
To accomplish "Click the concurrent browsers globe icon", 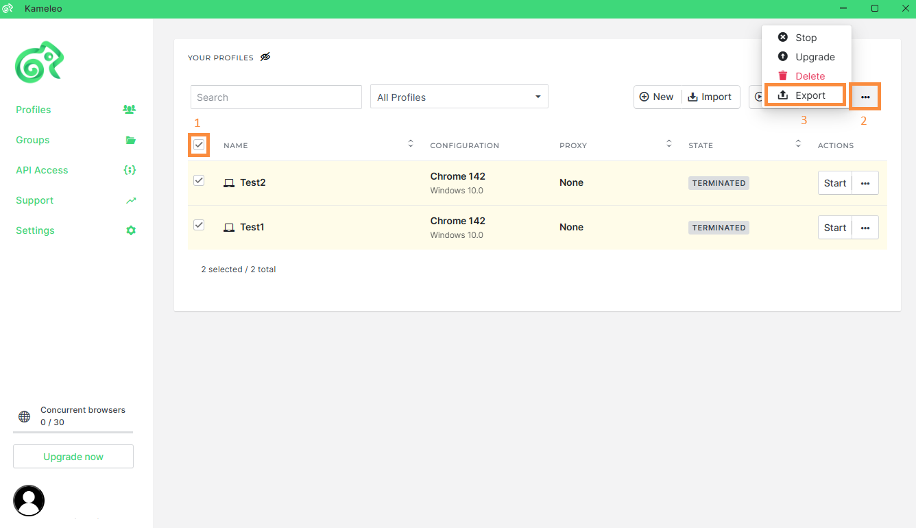I will click(x=24, y=416).
